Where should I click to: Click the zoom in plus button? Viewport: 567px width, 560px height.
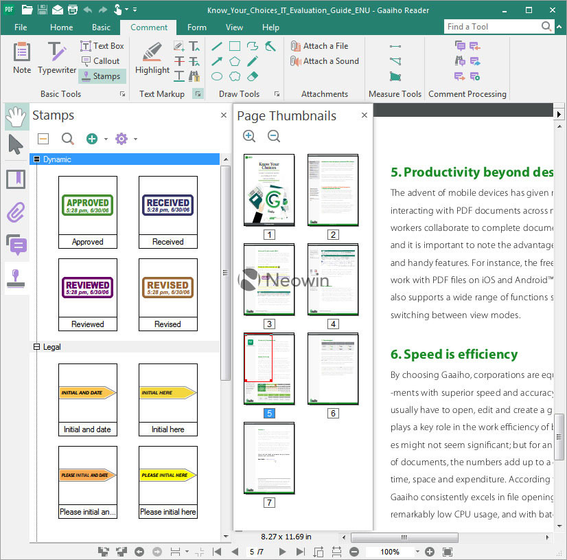[x=430, y=552]
